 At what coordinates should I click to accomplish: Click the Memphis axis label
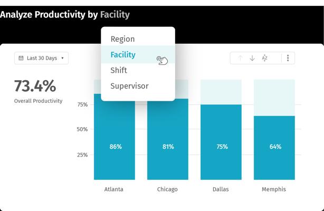tap(274, 189)
